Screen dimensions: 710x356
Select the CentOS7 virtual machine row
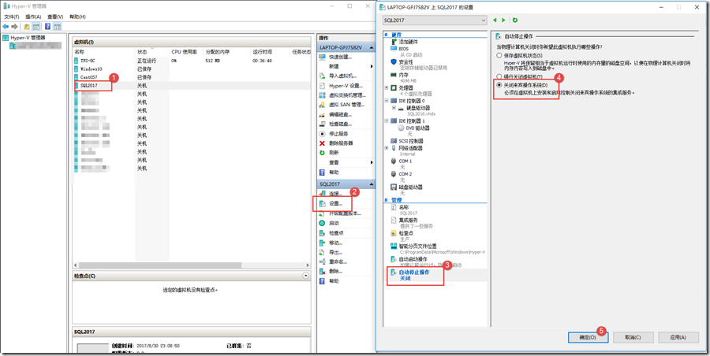tap(191, 77)
